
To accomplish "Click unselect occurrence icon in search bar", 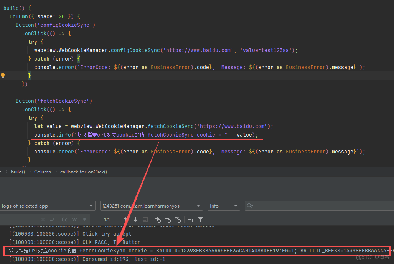I will (168, 219).
